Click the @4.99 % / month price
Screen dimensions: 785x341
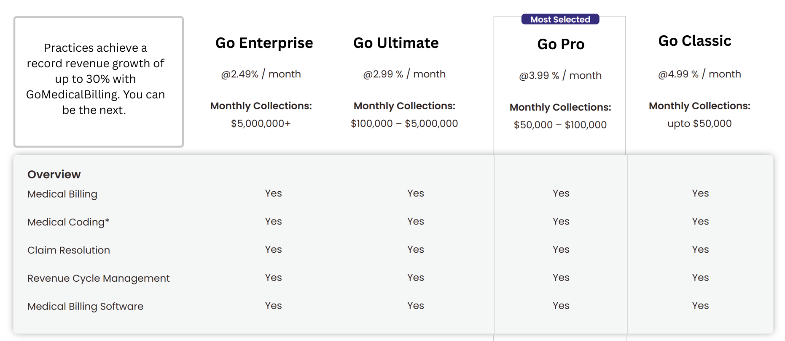point(699,74)
